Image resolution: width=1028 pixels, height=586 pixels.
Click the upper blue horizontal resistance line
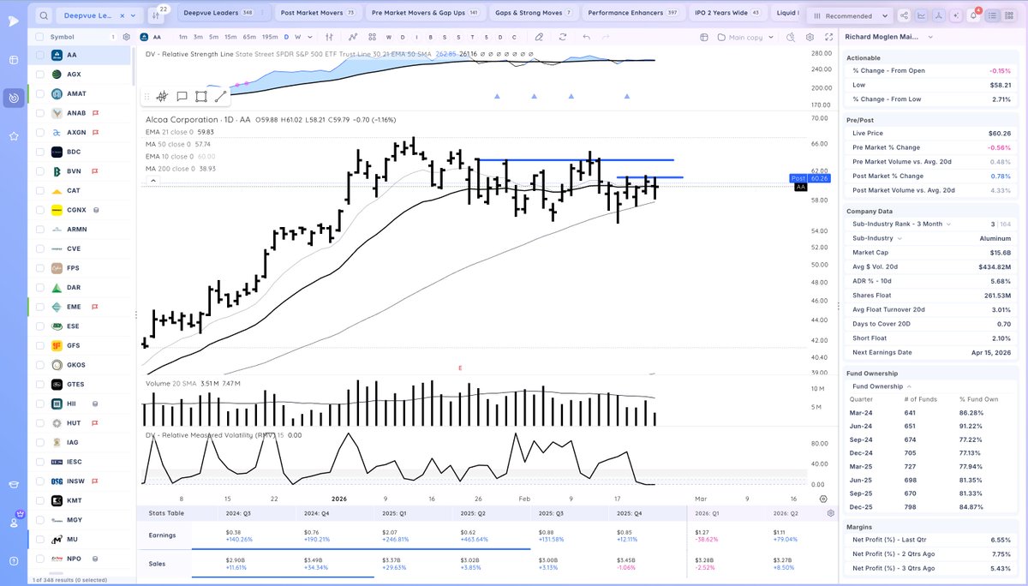coord(575,160)
